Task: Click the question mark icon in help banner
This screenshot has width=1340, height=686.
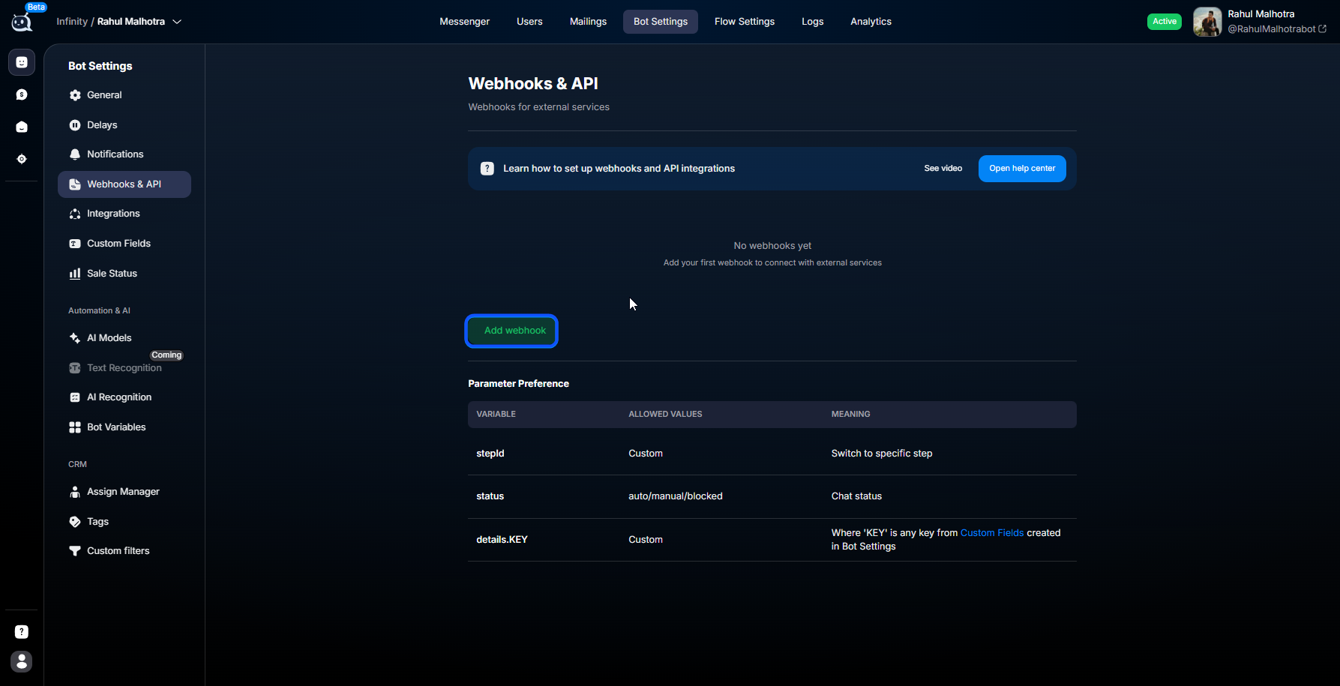Action: 487,169
